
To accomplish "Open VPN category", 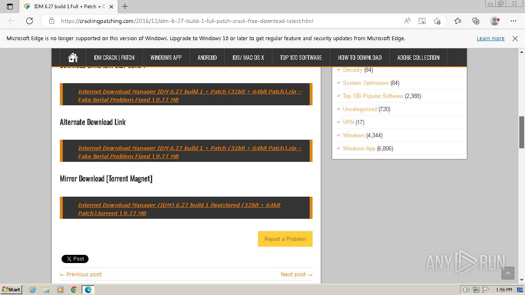I will pos(348,122).
